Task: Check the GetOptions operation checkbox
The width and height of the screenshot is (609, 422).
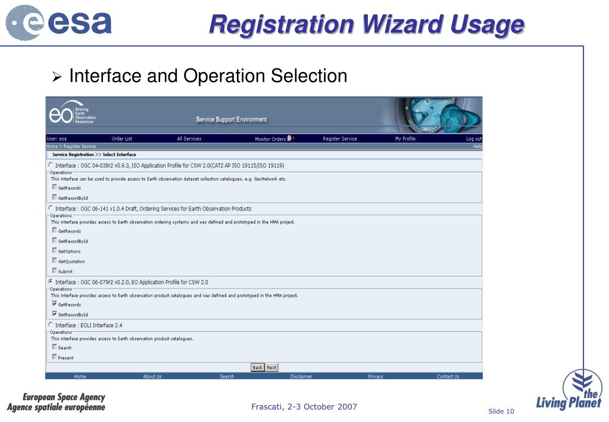Action: [x=54, y=250]
